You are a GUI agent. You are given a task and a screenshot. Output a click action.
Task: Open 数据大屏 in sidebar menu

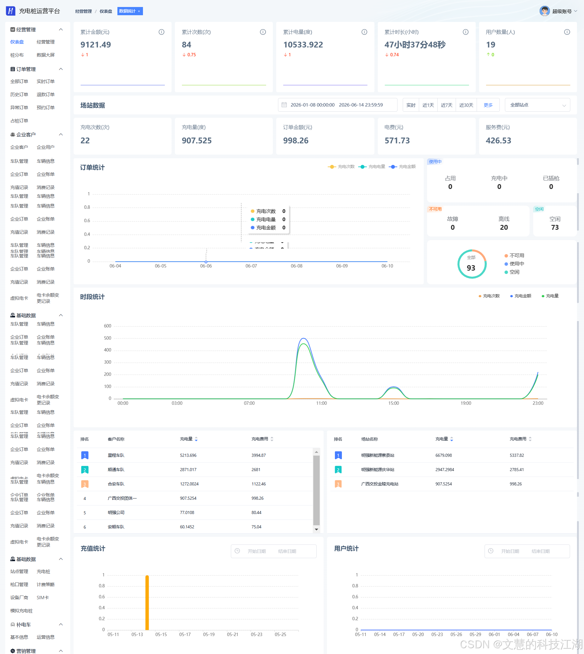46,55
